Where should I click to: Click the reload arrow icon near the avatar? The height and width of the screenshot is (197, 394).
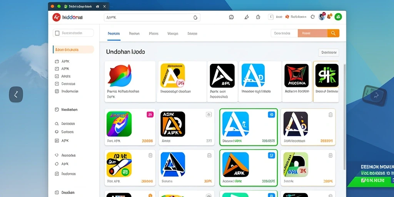tap(312, 17)
